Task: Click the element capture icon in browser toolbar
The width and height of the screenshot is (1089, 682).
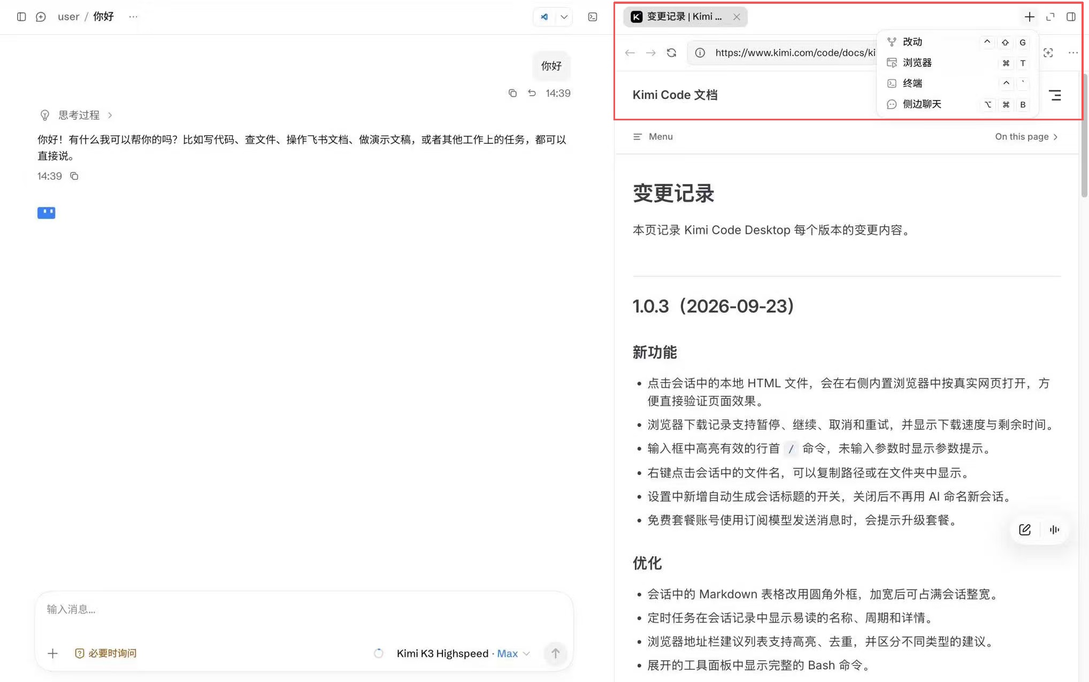Action: (1048, 52)
